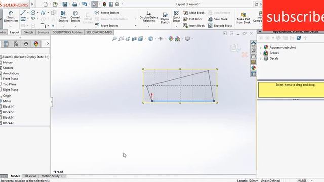324x182 pixels.
Task: Click Insert Block
Action: point(194,26)
